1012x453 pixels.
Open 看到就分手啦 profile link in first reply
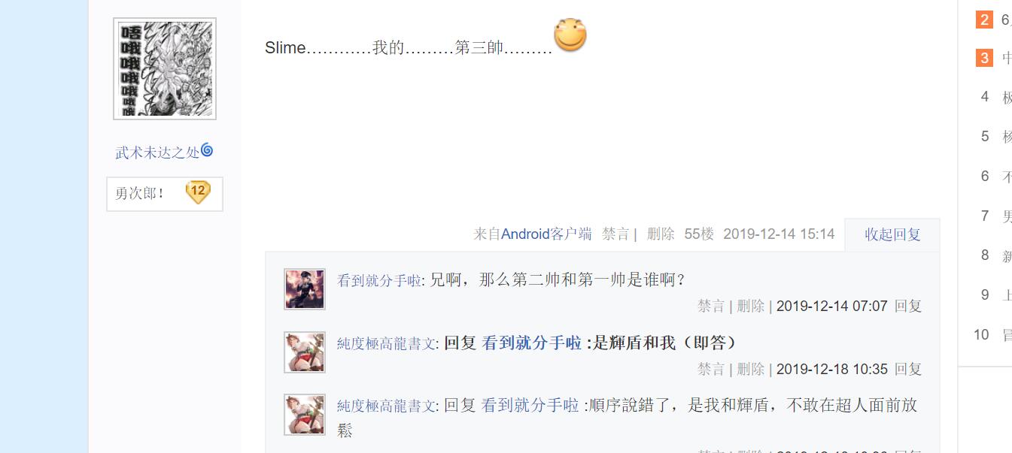click(379, 281)
